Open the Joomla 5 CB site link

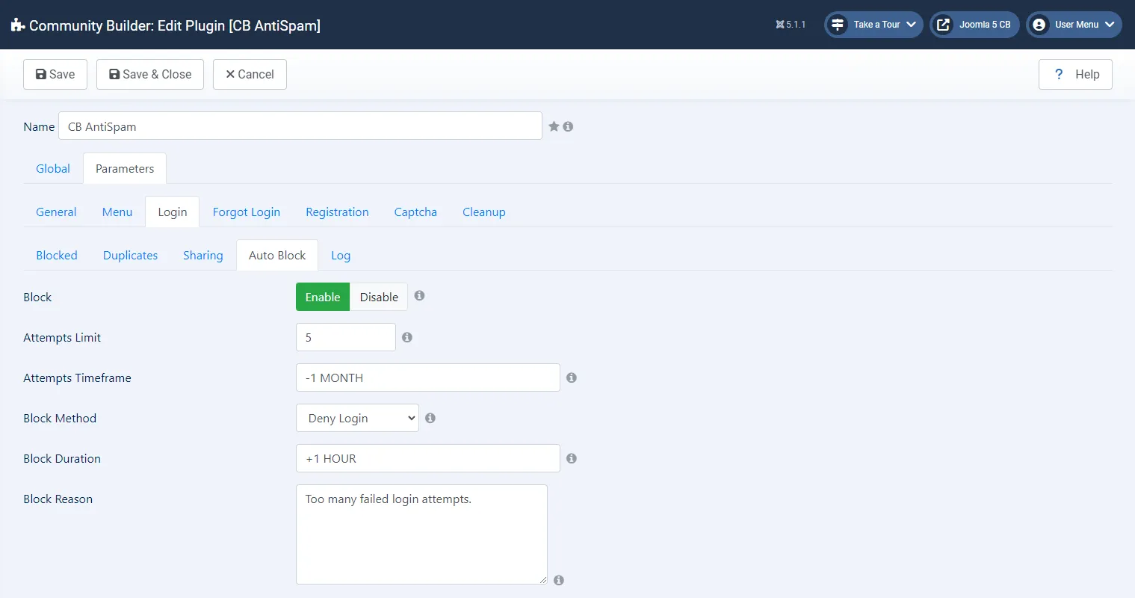(x=974, y=25)
